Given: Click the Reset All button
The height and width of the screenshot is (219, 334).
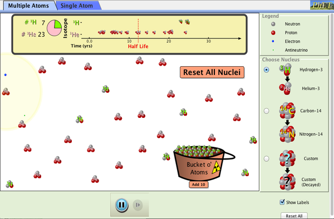Looking at the screenshot, I should [294, 216].
